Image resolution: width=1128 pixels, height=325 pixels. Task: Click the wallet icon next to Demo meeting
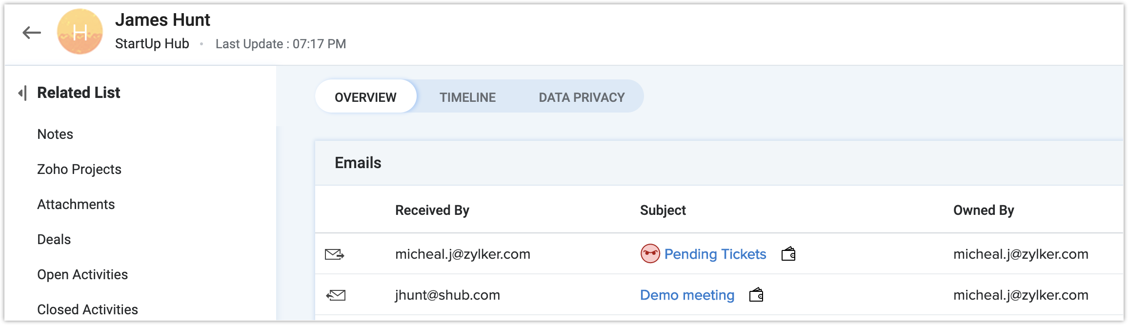(756, 295)
